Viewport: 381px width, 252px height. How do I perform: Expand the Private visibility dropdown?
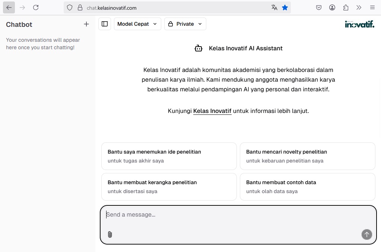tap(185, 24)
